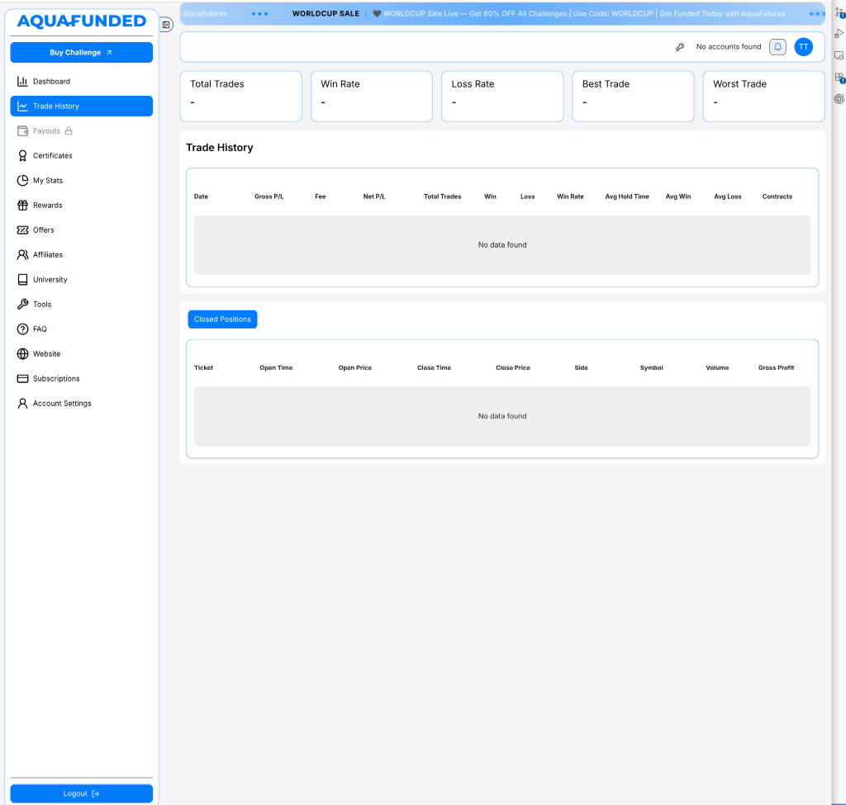Click the Loss column header

point(528,197)
